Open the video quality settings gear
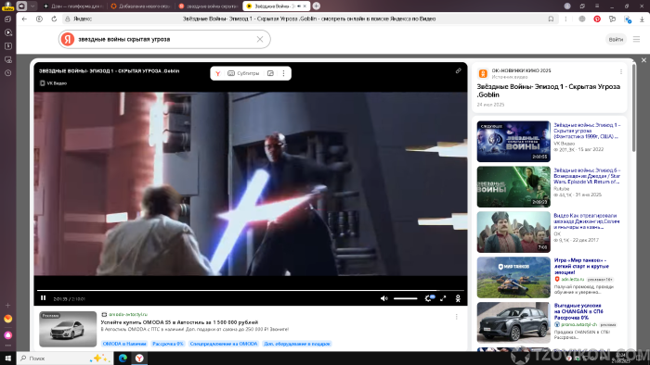650x365 pixels. point(429,298)
